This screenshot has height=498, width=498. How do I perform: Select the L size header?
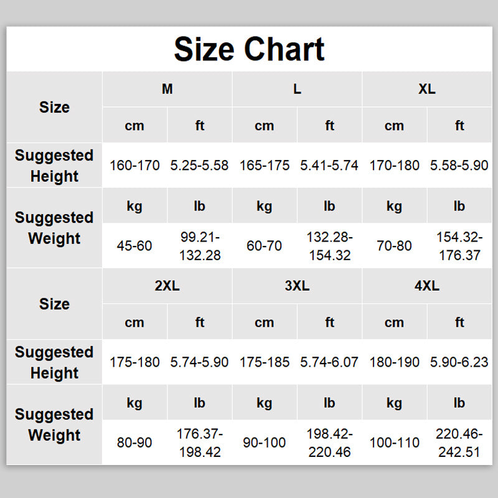297,89
